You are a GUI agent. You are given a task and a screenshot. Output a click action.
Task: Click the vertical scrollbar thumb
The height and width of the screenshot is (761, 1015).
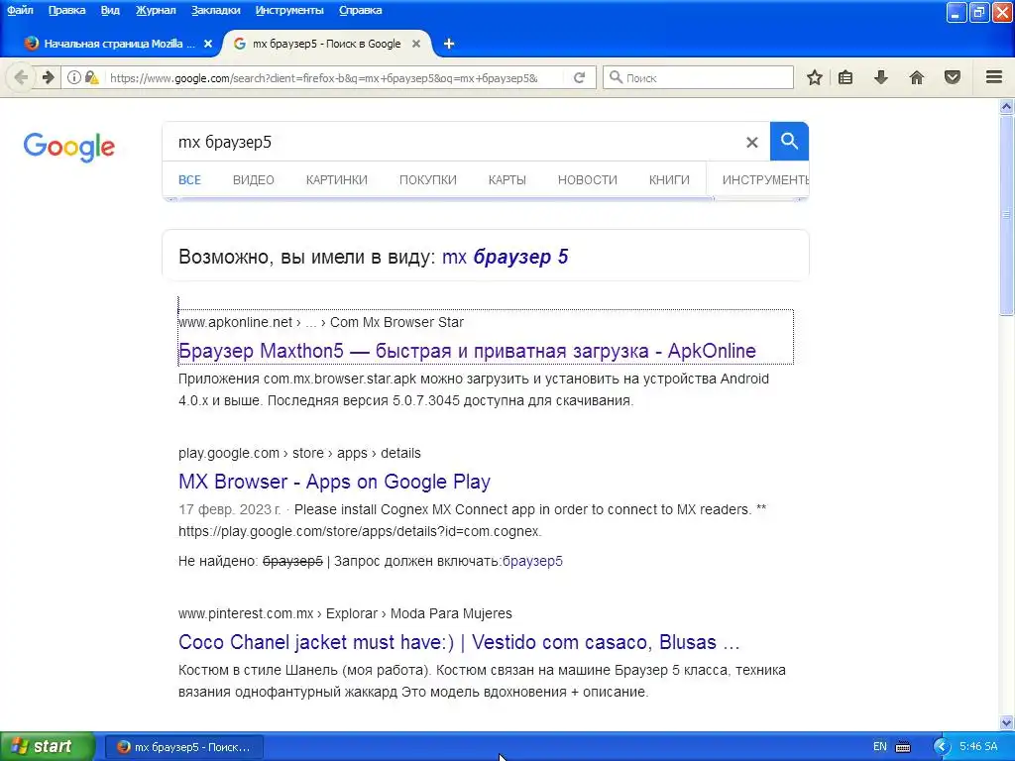(1007, 215)
